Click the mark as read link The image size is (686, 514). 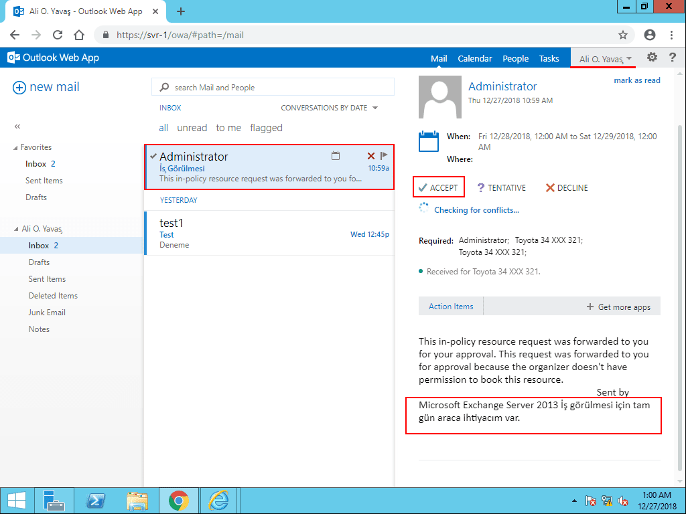pyautogui.click(x=636, y=80)
